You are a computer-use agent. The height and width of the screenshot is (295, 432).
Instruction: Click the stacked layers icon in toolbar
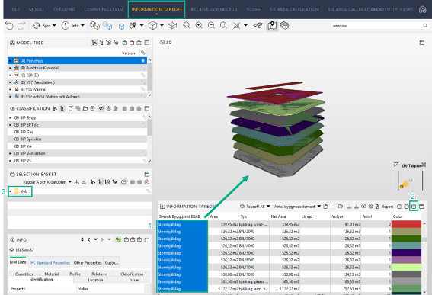click(x=285, y=26)
